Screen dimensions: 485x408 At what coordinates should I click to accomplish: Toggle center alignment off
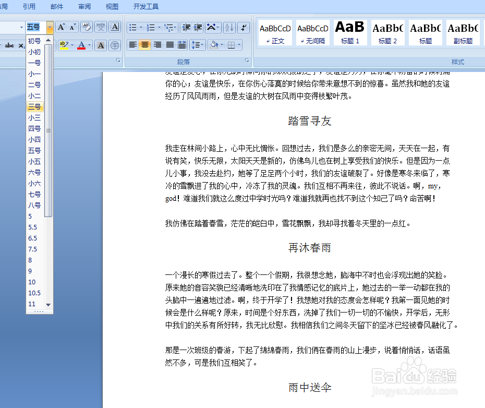(144, 45)
